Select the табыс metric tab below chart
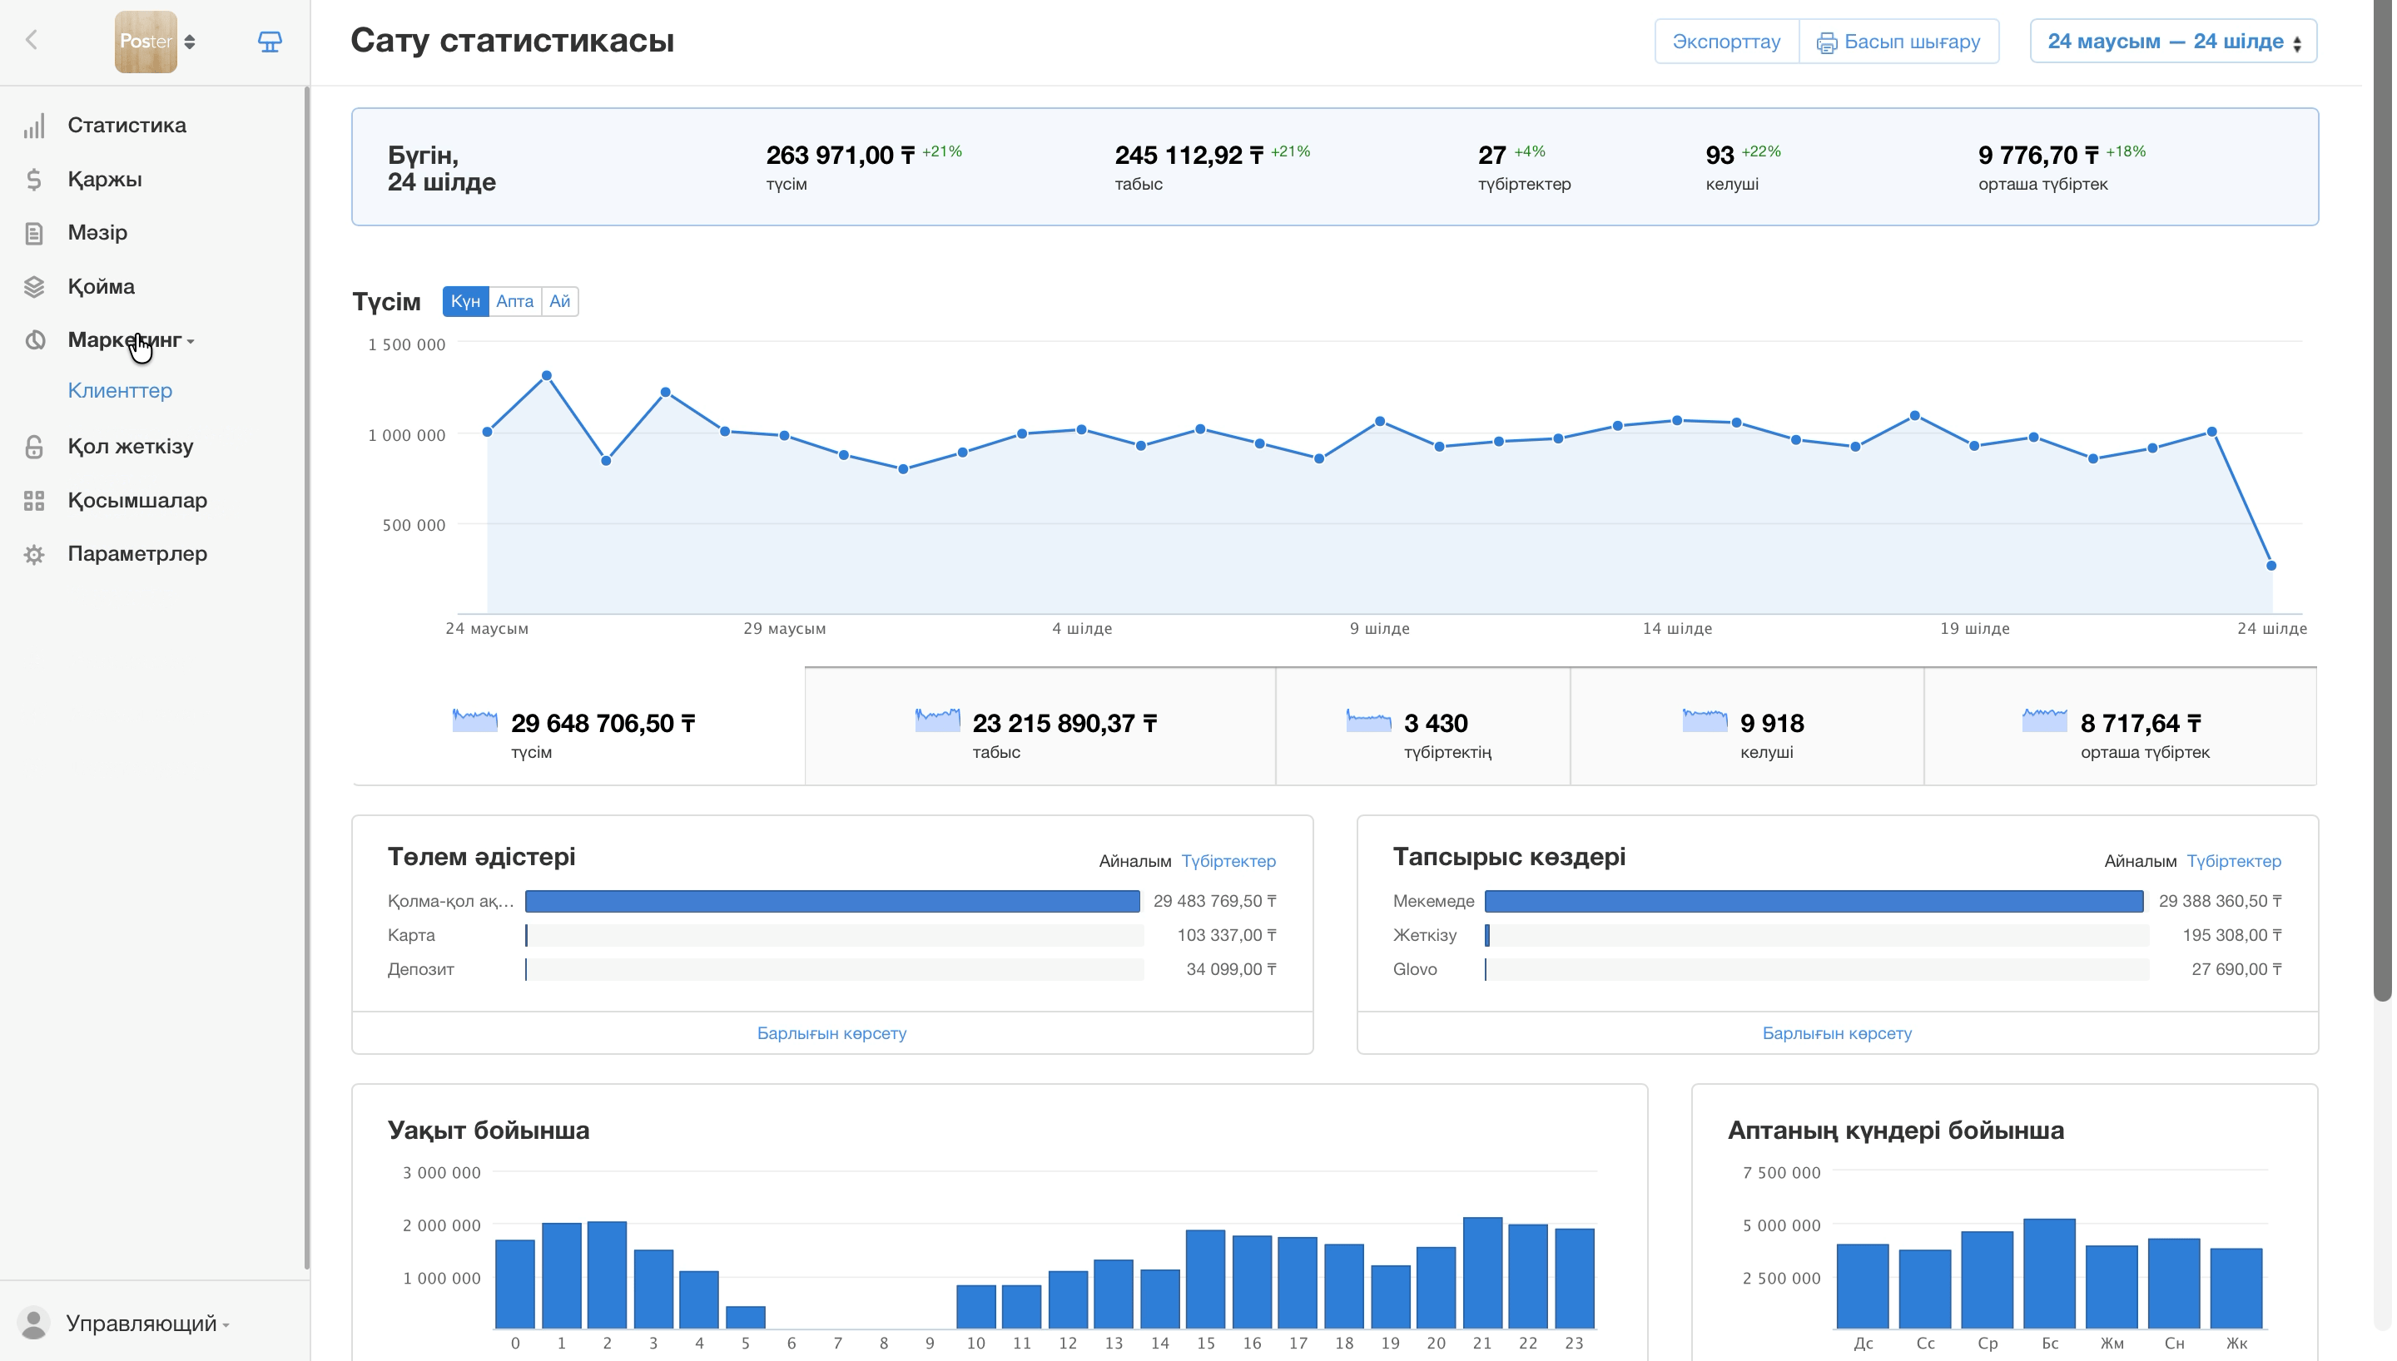 [x=1040, y=726]
